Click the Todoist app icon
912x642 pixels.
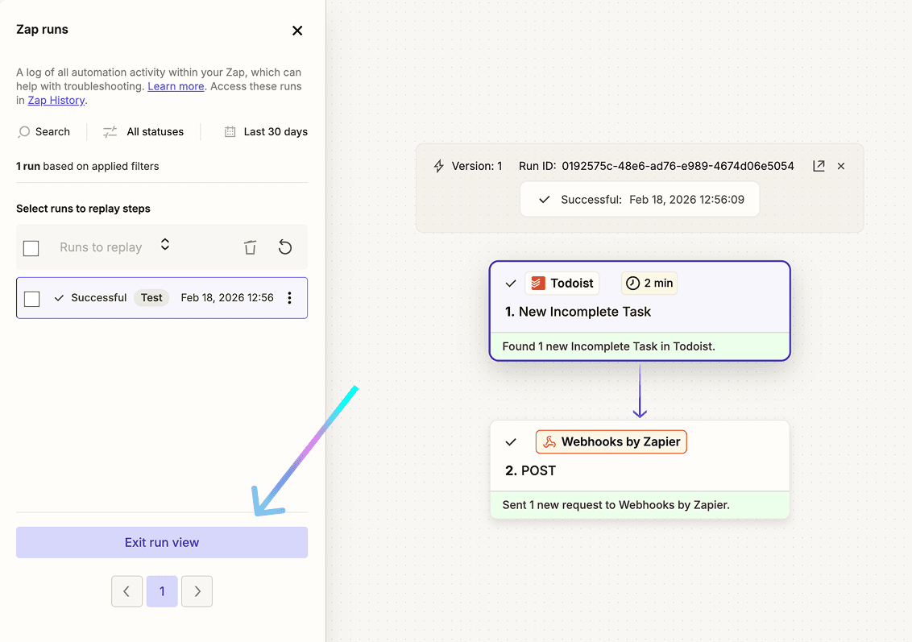point(539,284)
